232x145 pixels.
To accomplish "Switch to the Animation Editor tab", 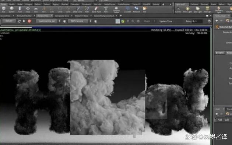I will click(x=24, y=16).
